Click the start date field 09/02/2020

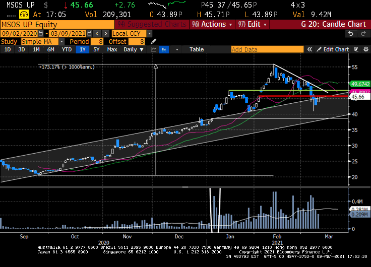[19, 33]
